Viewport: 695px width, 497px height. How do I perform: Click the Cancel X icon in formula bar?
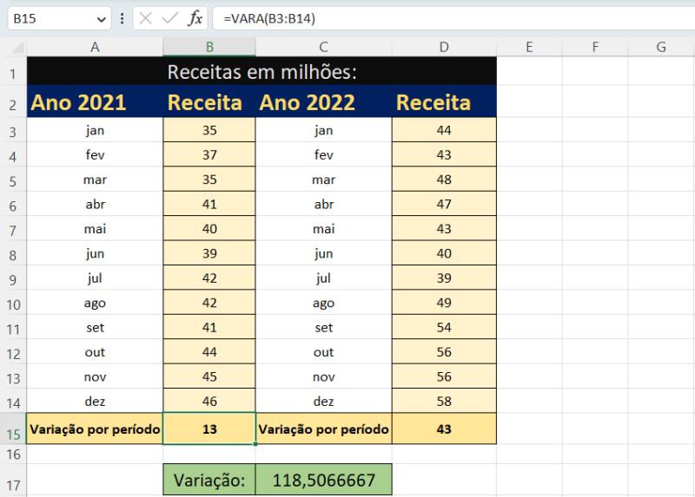(145, 18)
